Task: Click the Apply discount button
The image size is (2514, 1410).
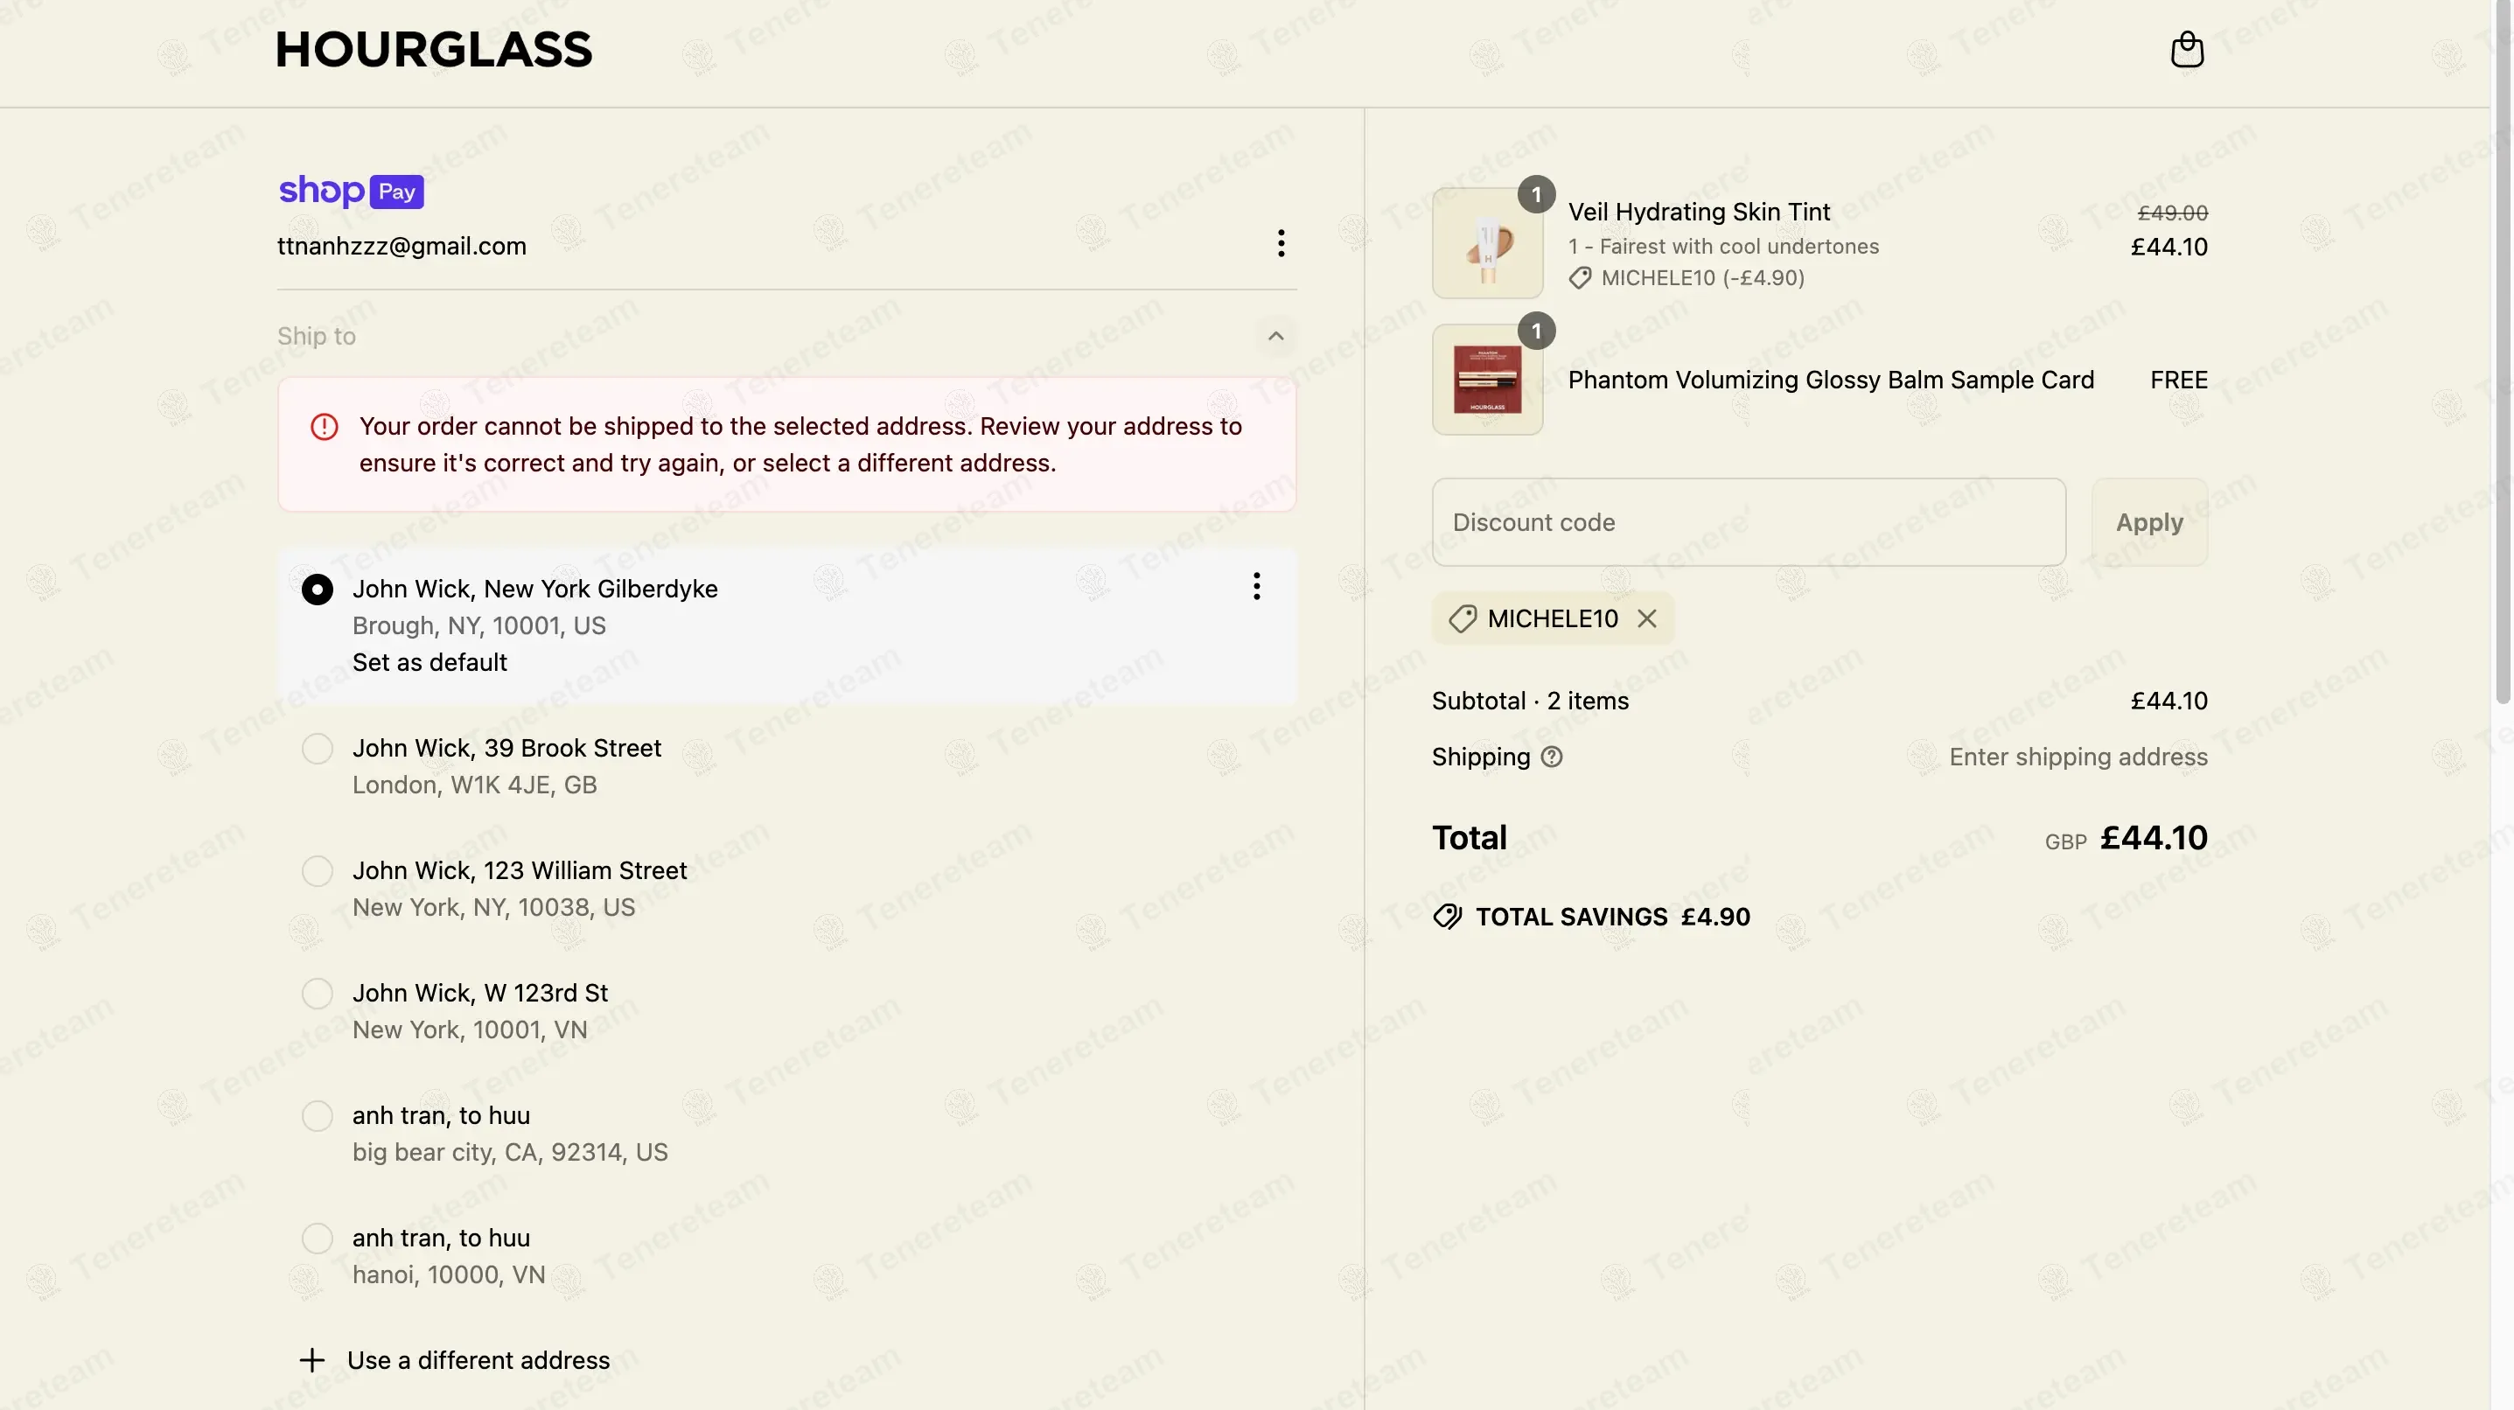Action: click(2149, 522)
